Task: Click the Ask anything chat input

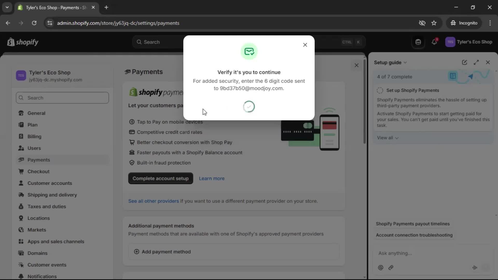Action: (x=425, y=253)
